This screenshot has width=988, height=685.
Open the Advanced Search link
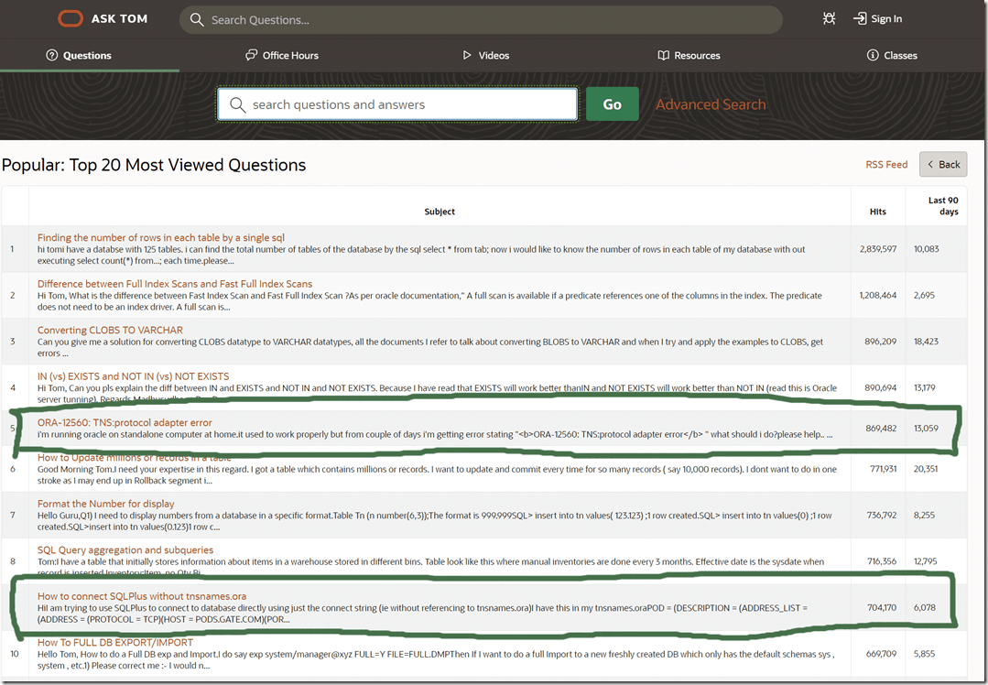click(711, 104)
